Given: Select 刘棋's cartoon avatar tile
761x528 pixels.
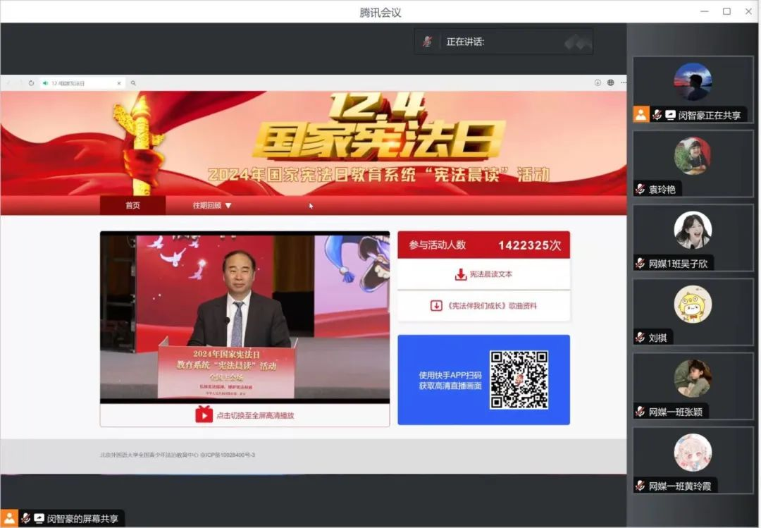Looking at the screenshot, I should click(692, 305).
